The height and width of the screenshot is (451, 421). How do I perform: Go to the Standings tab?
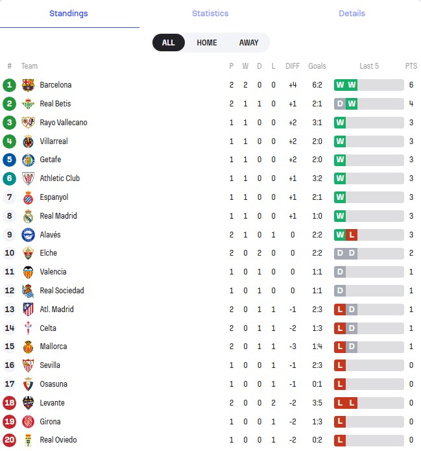click(69, 14)
